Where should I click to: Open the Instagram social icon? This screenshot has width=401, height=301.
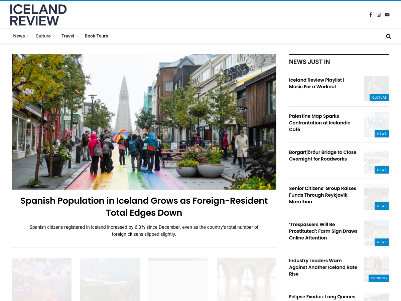click(x=379, y=15)
